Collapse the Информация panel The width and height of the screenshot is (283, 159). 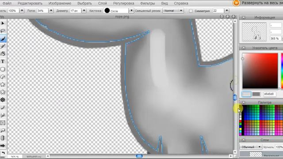244,18
